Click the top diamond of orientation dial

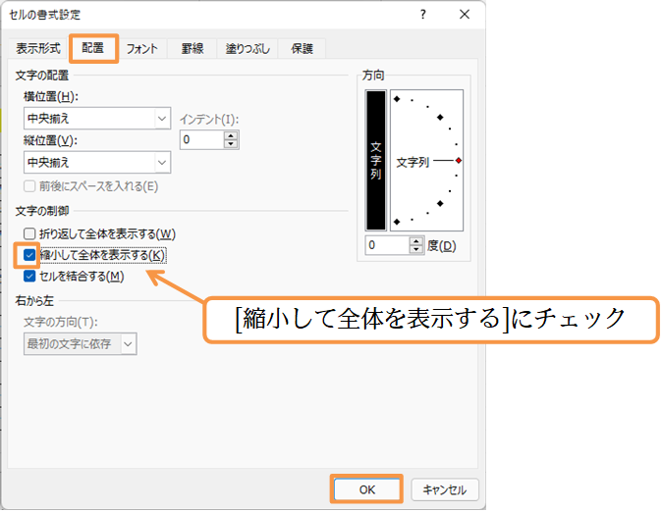(397, 99)
